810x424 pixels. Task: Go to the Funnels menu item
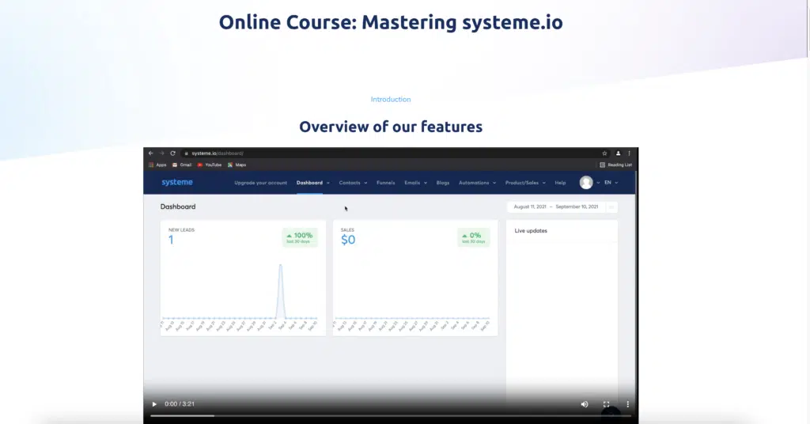click(385, 183)
